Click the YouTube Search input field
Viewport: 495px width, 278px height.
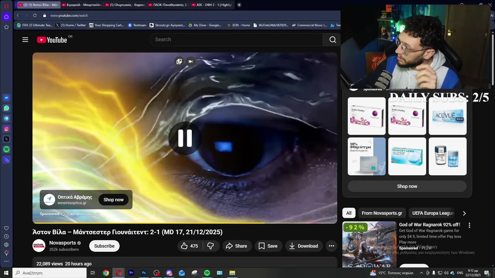coord(236,39)
